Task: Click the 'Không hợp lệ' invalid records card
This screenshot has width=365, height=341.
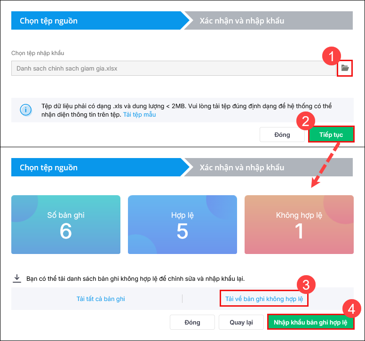Action: click(x=299, y=225)
